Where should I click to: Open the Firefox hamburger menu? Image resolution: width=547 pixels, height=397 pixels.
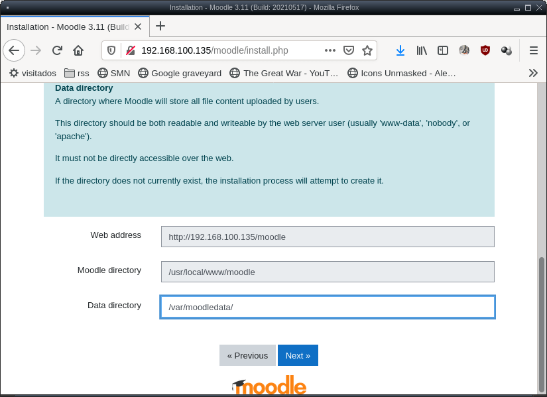533,50
